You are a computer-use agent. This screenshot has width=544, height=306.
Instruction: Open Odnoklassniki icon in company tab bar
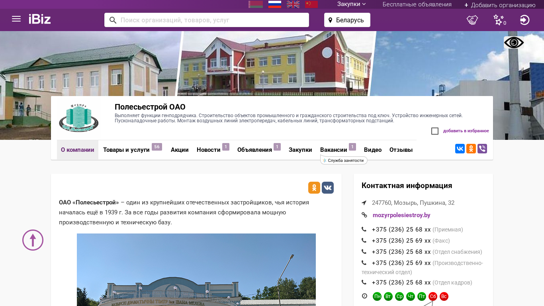[471, 149]
